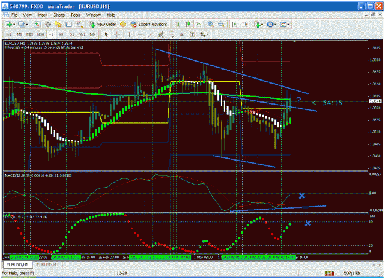Open the Insert menu

click(43, 15)
